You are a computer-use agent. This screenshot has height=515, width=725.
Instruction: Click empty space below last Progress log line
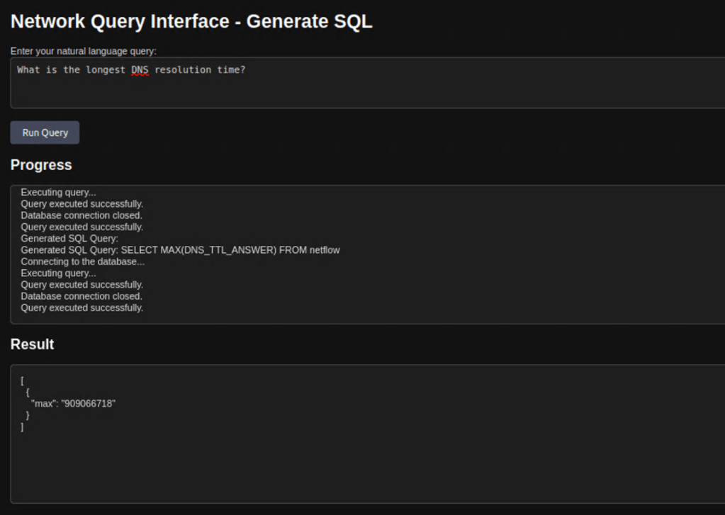coord(354,317)
